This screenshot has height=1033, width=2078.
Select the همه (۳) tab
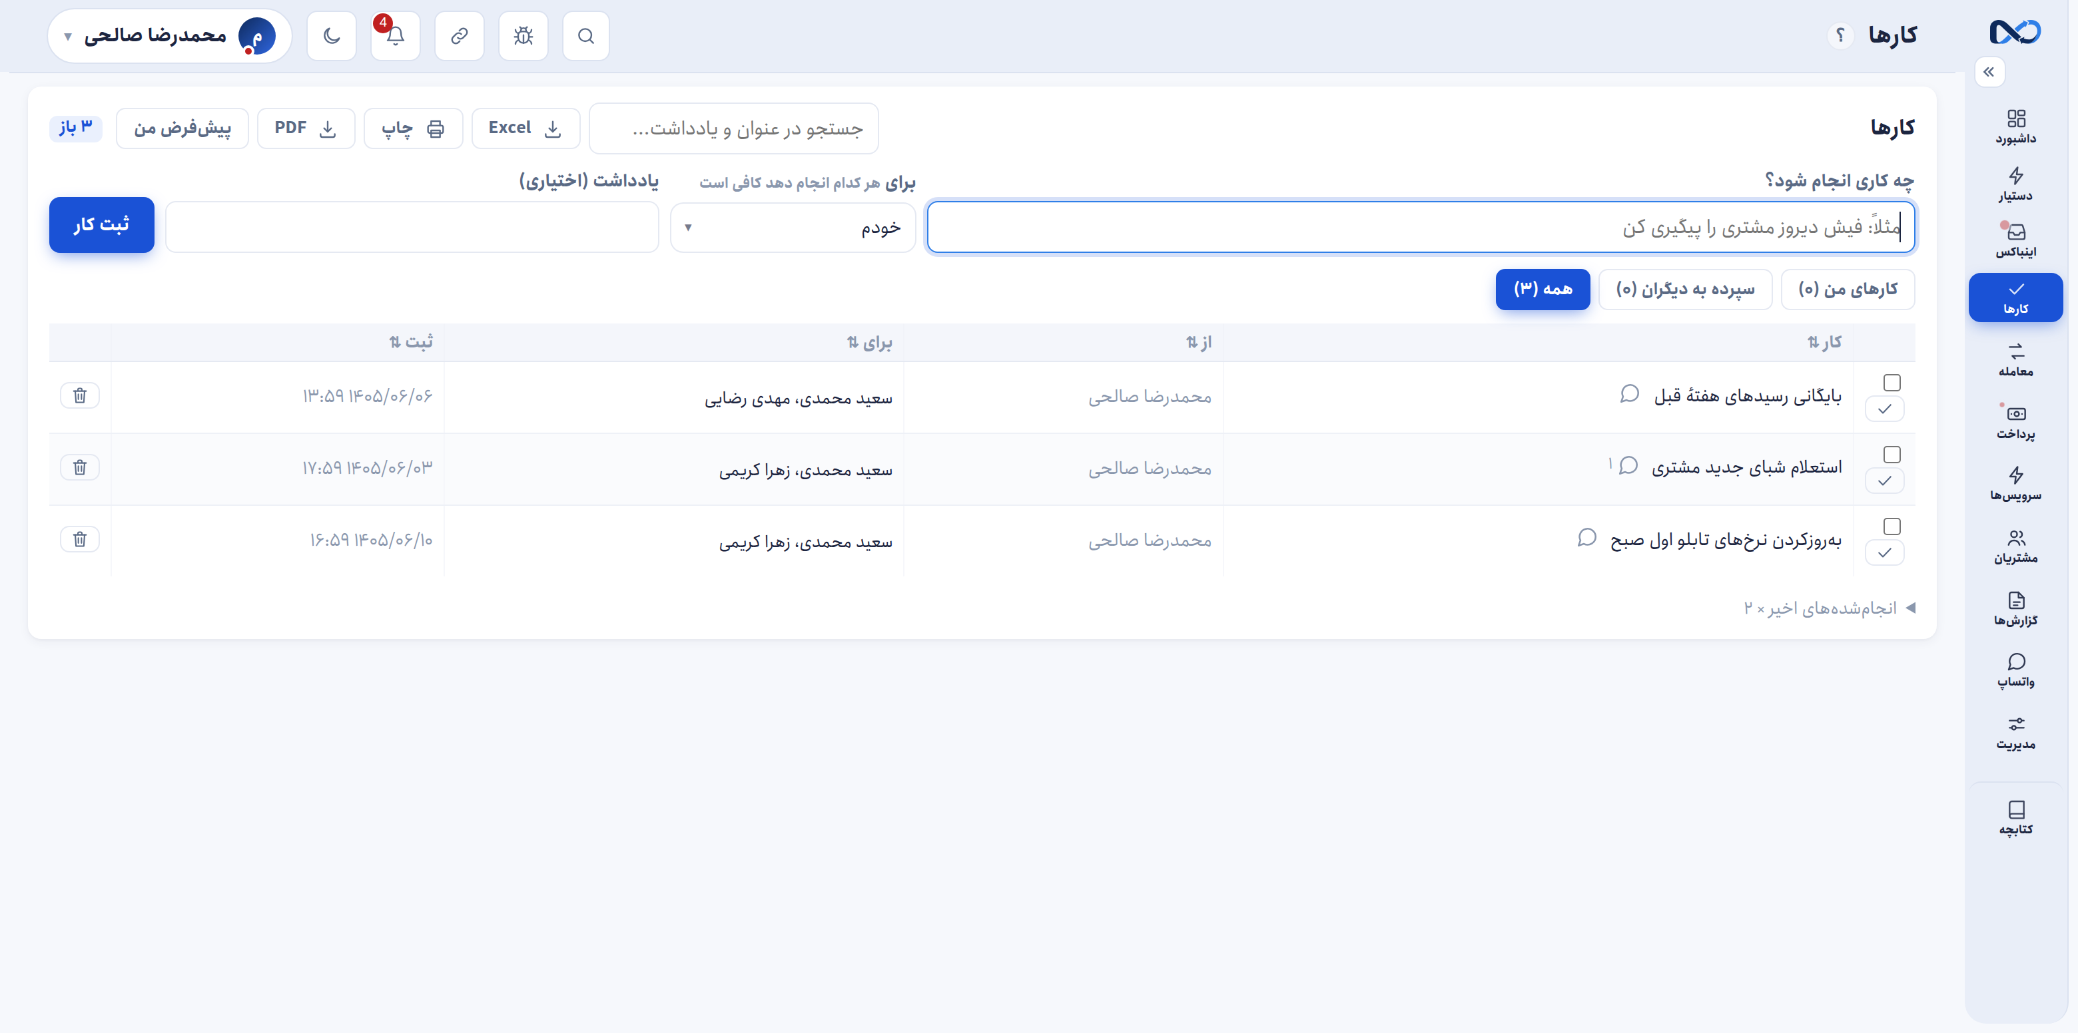pyautogui.click(x=1543, y=289)
